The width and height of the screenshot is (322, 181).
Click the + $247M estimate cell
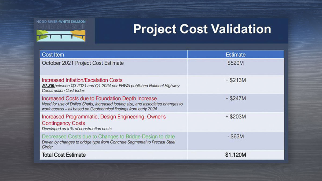235,98
